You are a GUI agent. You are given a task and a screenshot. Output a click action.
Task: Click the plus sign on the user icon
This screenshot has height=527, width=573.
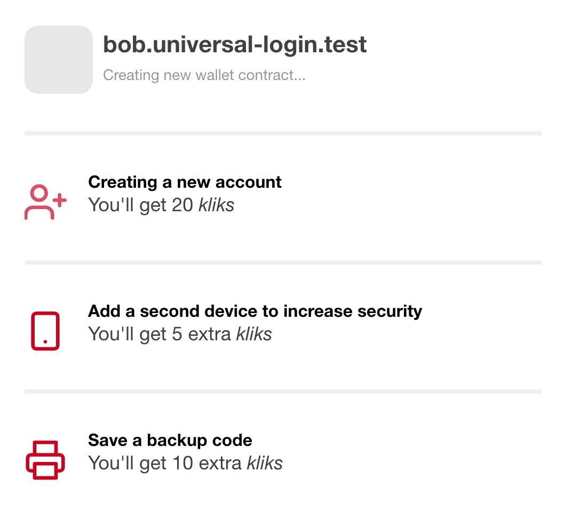point(59,200)
